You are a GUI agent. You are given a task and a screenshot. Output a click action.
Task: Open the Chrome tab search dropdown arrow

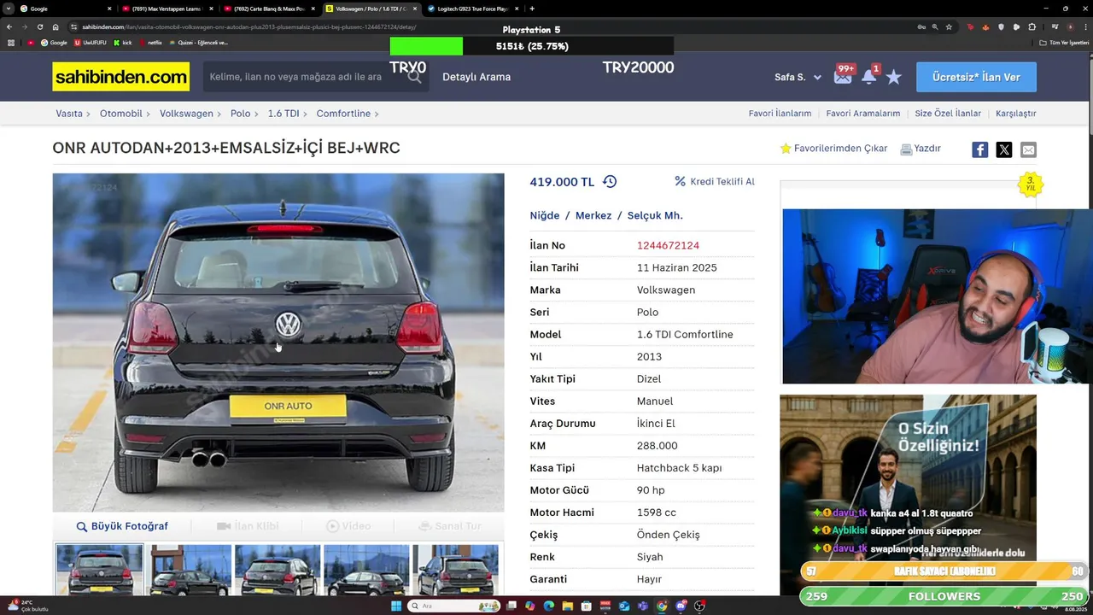pyautogui.click(x=9, y=9)
